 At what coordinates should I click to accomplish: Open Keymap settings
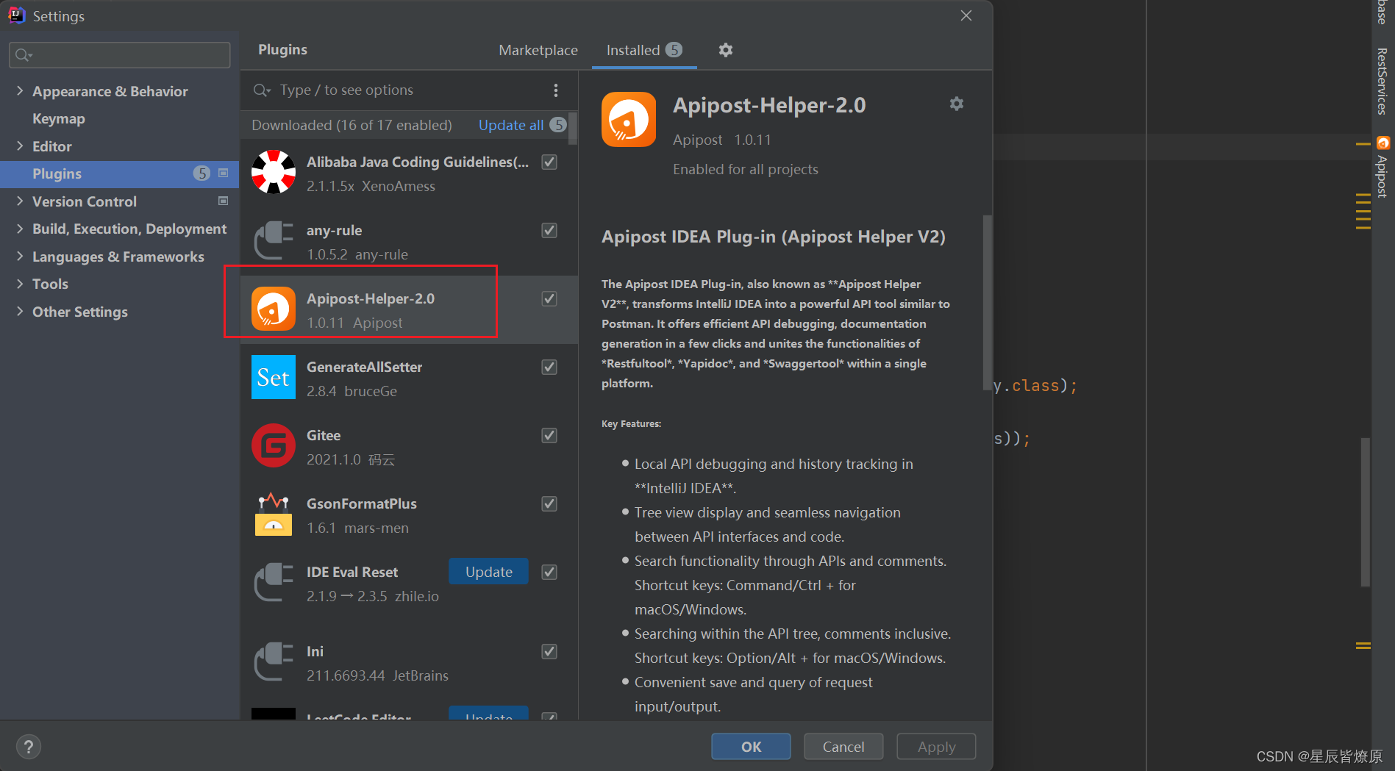pos(59,118)
